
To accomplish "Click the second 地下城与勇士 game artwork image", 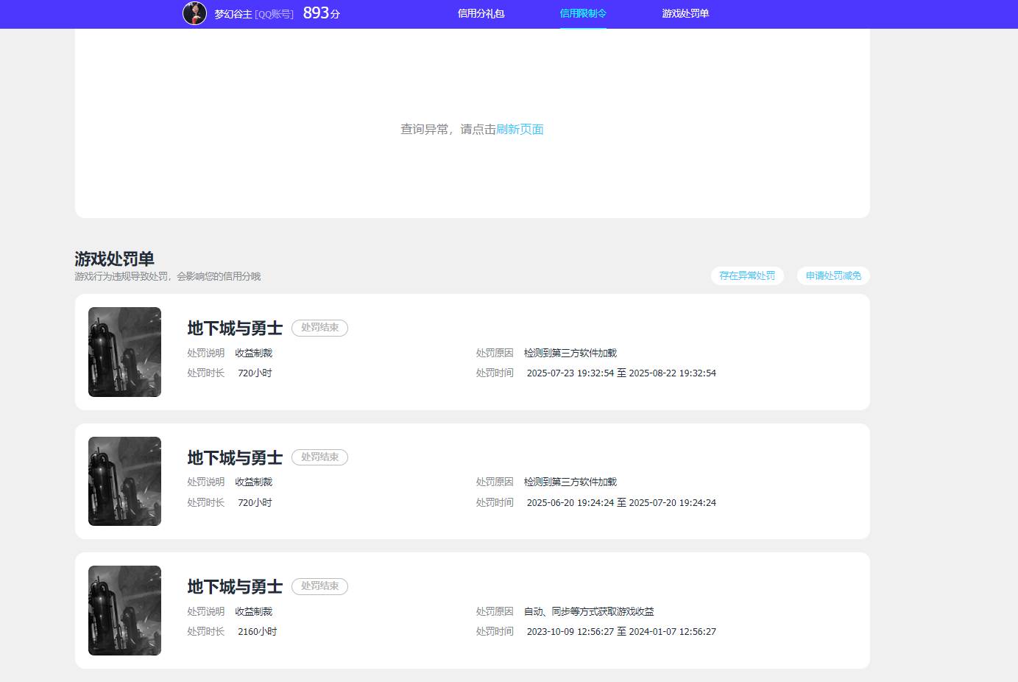I will [124, 481].
